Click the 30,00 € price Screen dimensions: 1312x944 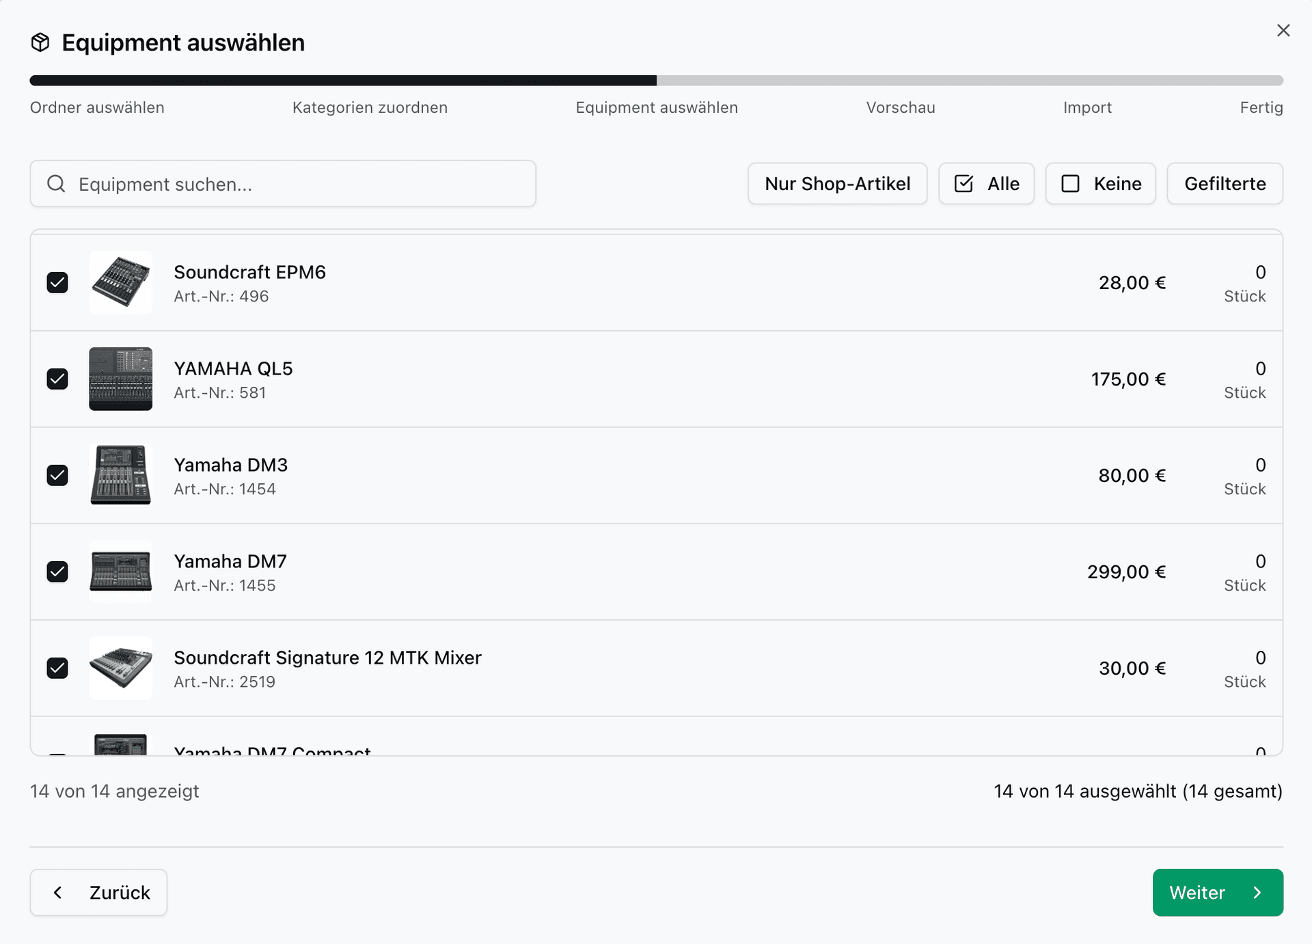coord(1132,669)
